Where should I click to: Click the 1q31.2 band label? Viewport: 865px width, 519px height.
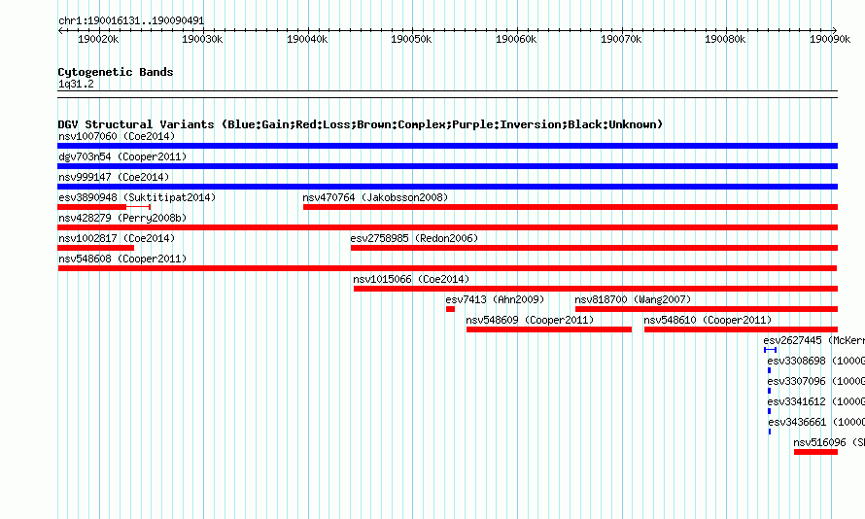(76, 84)
